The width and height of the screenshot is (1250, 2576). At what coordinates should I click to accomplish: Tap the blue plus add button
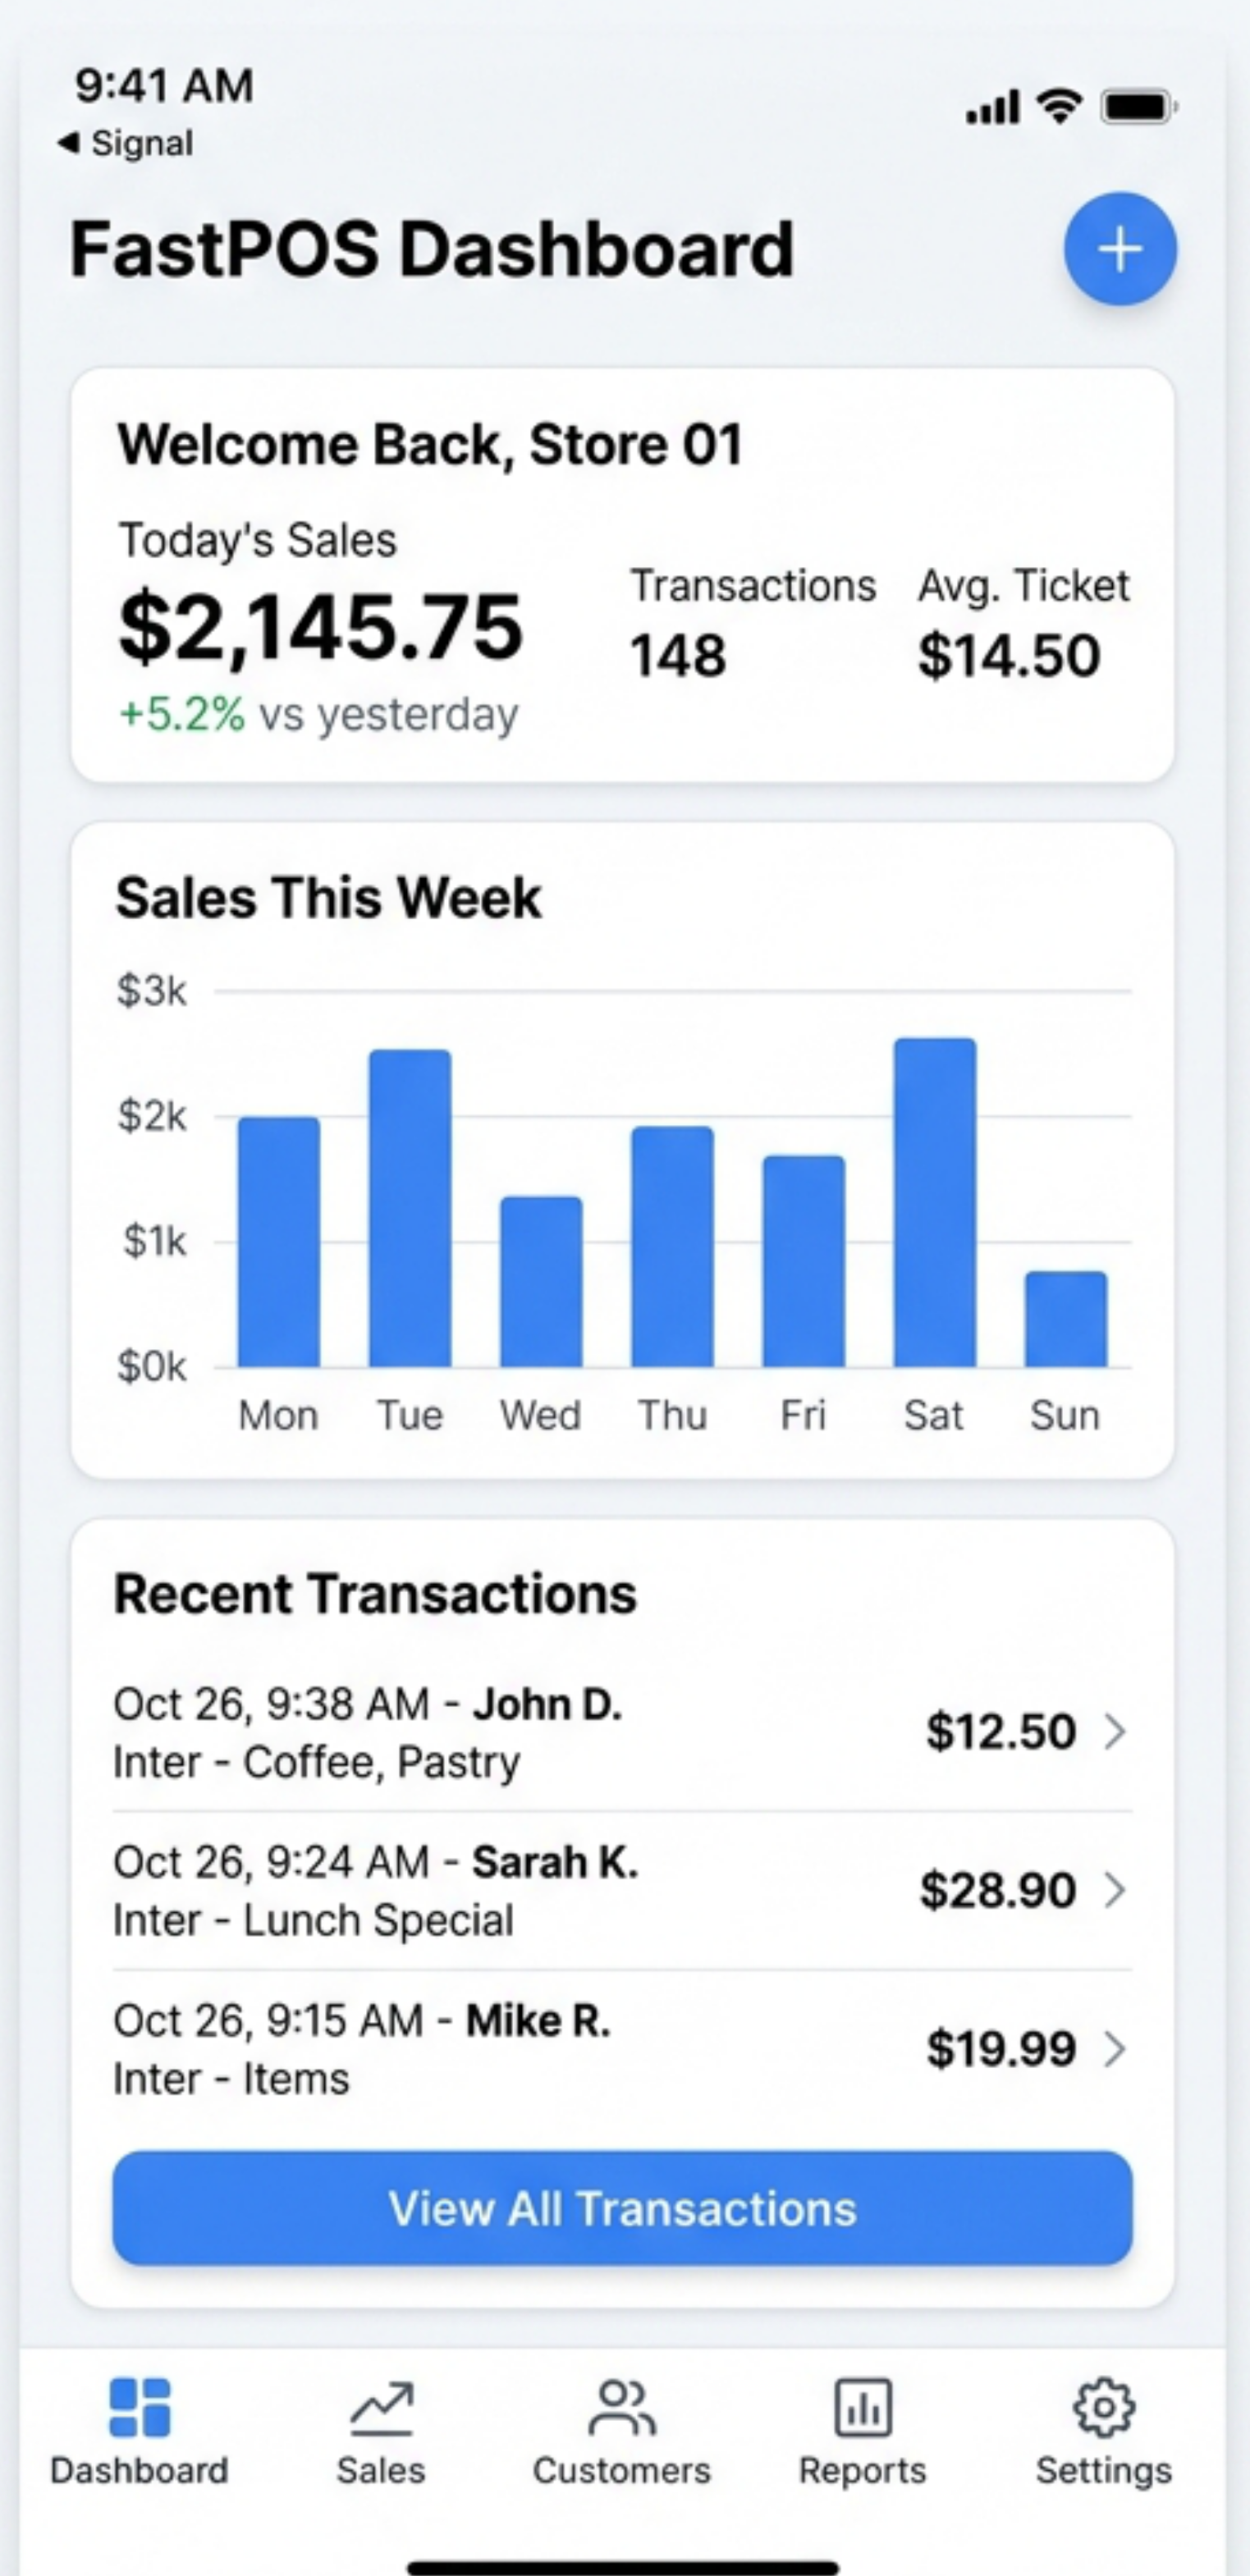(1119, 249)
